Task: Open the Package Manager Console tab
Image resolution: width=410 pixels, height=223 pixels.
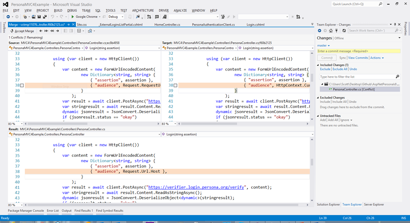Action: point(26,211)
